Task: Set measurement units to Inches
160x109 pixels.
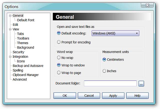Action: (104, 71)
